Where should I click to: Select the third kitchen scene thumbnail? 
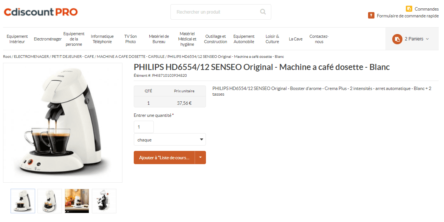(77, 201)
